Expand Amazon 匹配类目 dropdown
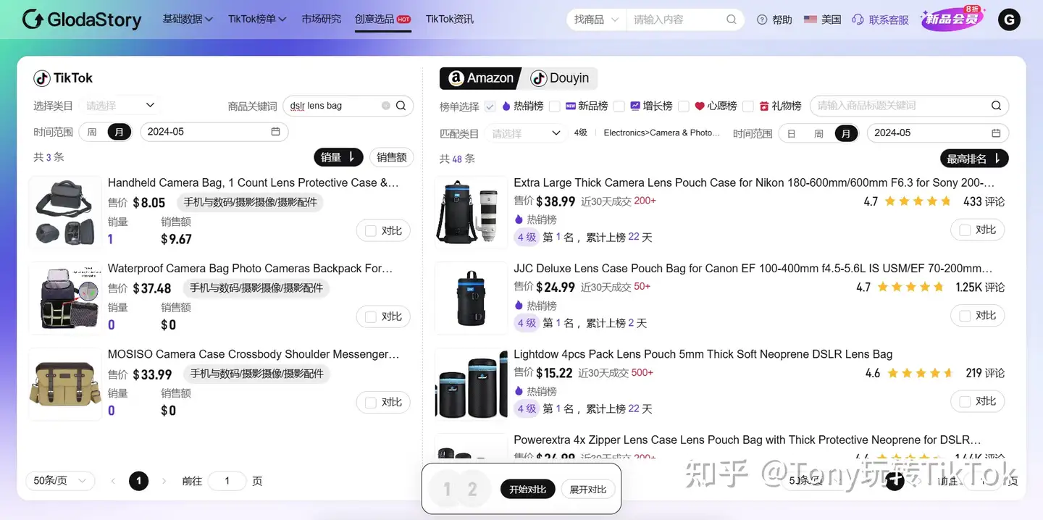 pyautogui.click(x=527, y=133)
